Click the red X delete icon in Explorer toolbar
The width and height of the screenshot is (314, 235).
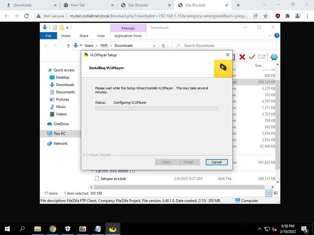tap(242, 57)
